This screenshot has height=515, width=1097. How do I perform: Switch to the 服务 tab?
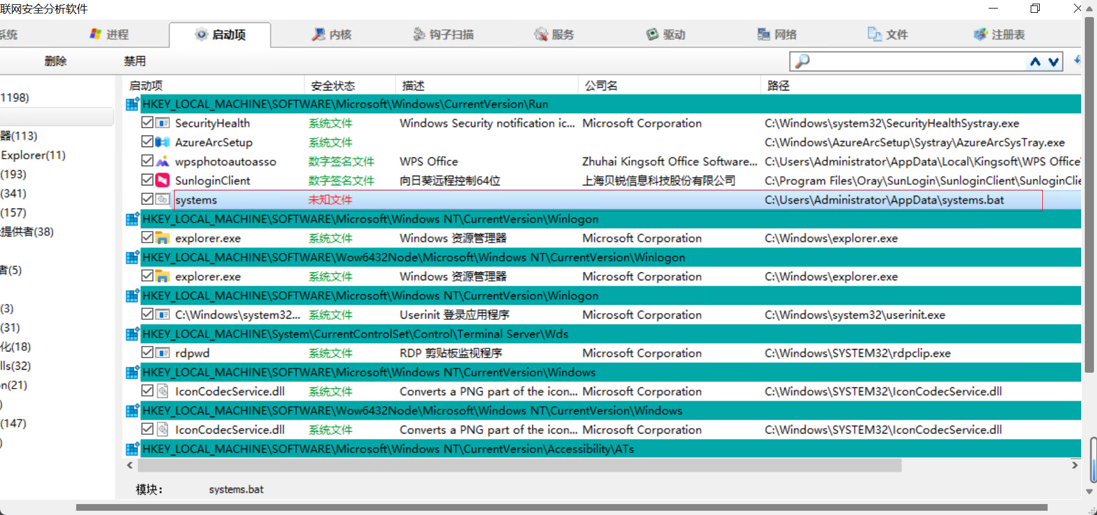point(554,35)
